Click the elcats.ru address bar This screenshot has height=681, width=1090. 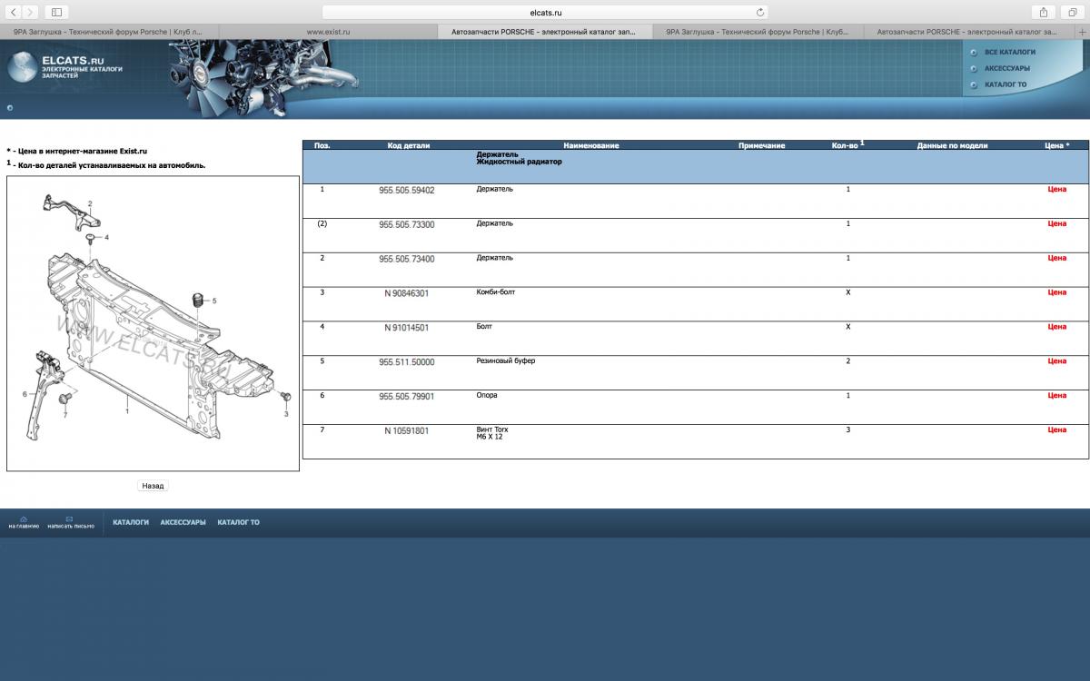tap(545, 13)
